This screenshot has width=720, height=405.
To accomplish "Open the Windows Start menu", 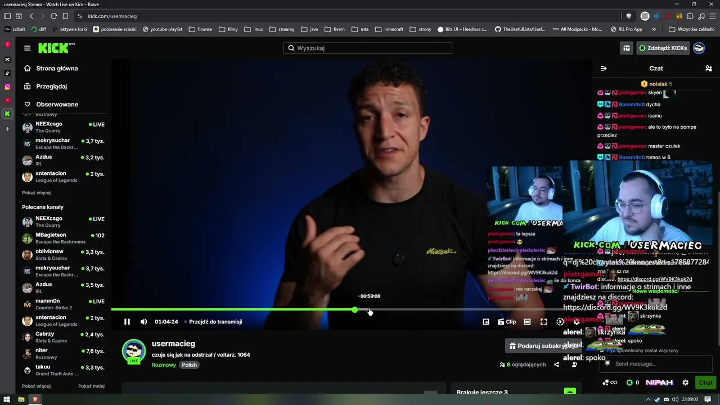I will coord(7,399).
